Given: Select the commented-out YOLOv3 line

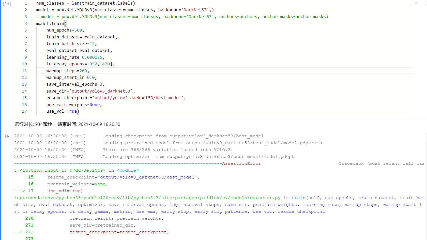Looking at the screenshot, I should [182, 17].
